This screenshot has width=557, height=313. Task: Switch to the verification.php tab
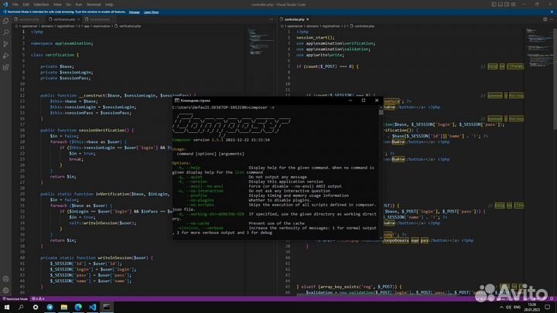coord(64,19)
